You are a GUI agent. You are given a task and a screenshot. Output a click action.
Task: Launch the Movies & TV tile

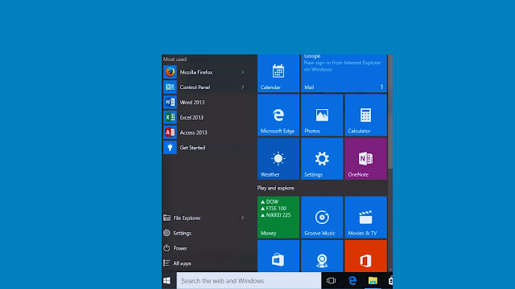coord(365,218)
